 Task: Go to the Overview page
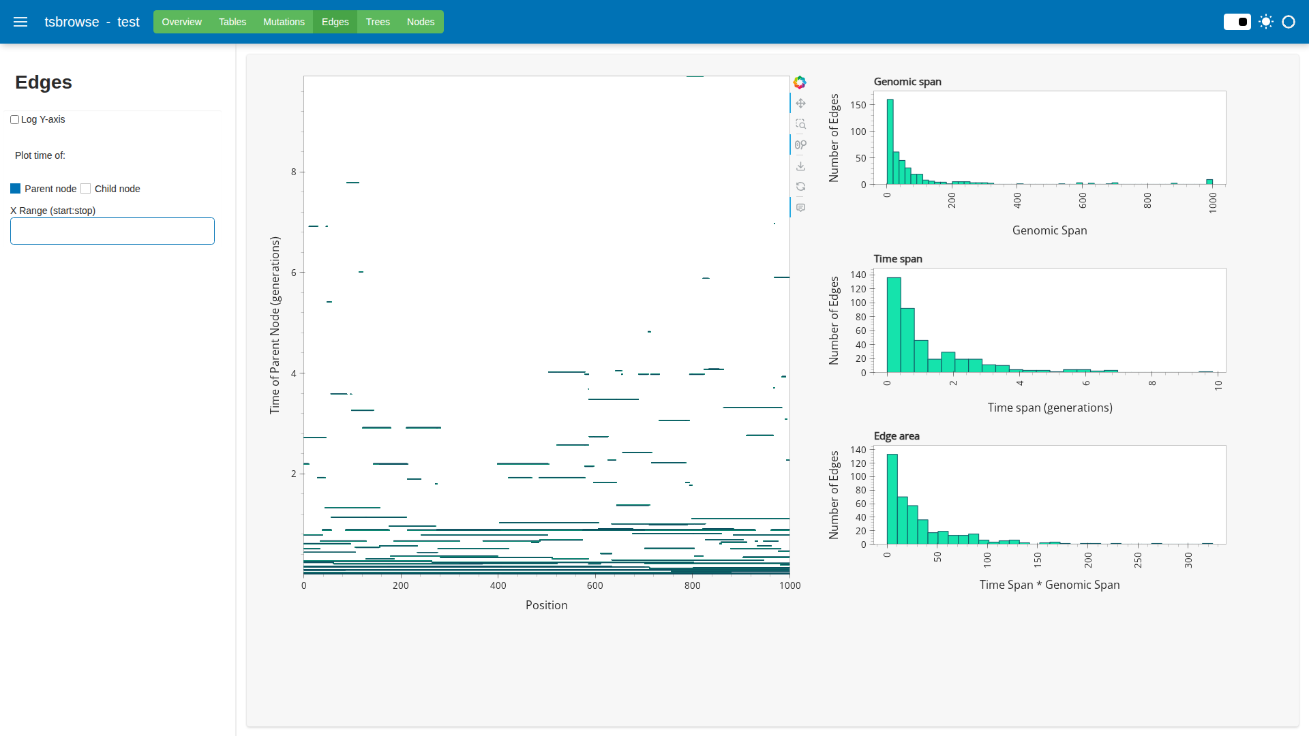[181, 22]
